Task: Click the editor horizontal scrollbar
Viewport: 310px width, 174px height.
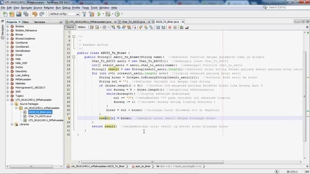Action: coord(153,162)
